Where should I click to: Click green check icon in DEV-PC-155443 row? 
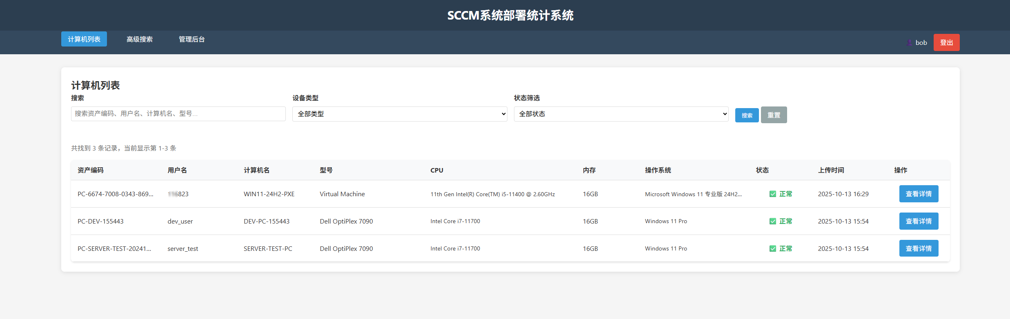[x=773, y=222]
